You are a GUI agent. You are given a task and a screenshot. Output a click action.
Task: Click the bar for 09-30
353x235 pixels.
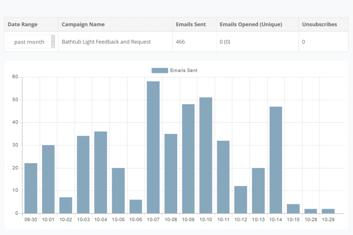click(31, 188)
